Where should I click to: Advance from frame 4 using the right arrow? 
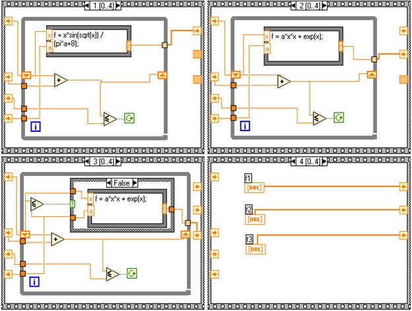pyautogui.click(x=324, y=161)
